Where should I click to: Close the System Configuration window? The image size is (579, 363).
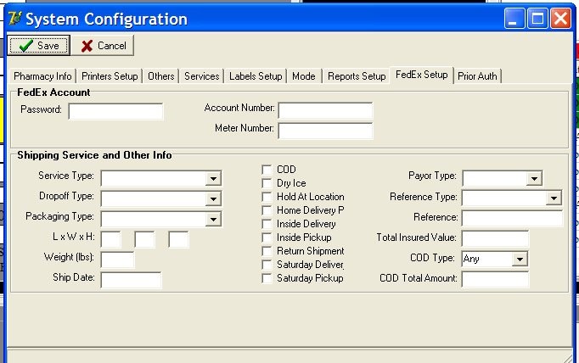click(559, 18)
